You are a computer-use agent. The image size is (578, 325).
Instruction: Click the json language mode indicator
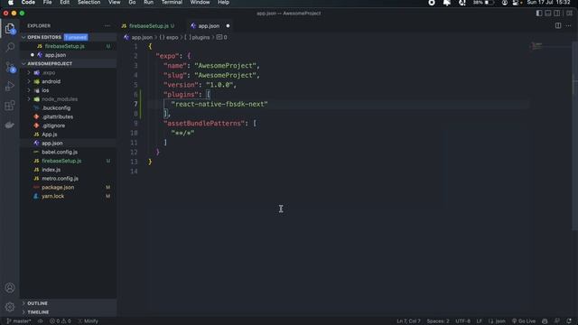[x=497, y=321]
